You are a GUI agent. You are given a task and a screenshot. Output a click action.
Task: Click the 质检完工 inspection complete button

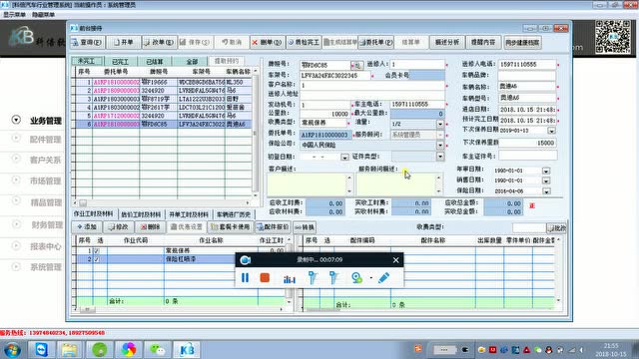tap(304, 42)
